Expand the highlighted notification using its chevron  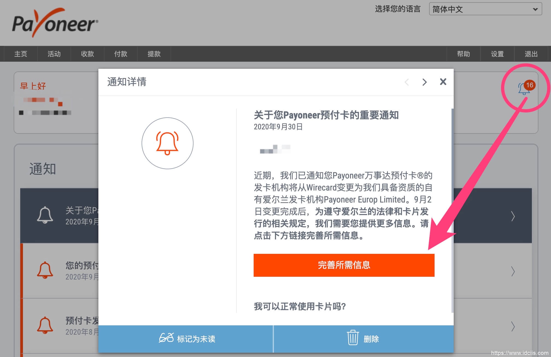(x=513, y=216)
